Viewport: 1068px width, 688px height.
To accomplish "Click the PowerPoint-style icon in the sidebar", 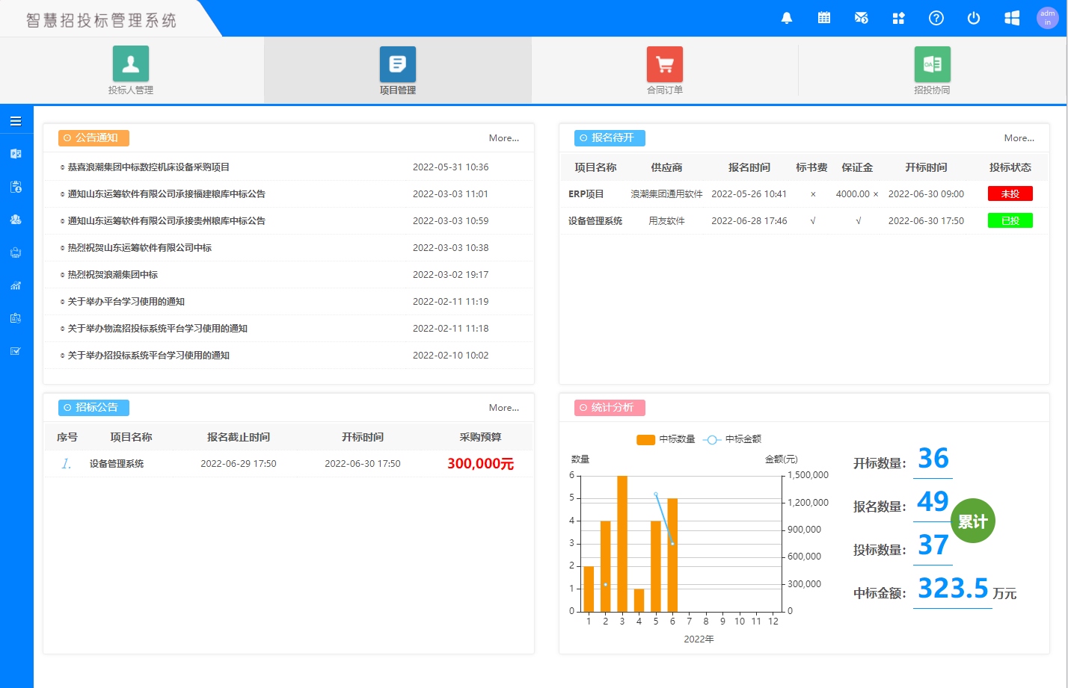I will coord(16,154).
